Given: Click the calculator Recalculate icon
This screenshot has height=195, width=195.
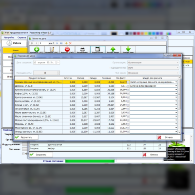Looking at the screenshot, I should pos(97,49).
